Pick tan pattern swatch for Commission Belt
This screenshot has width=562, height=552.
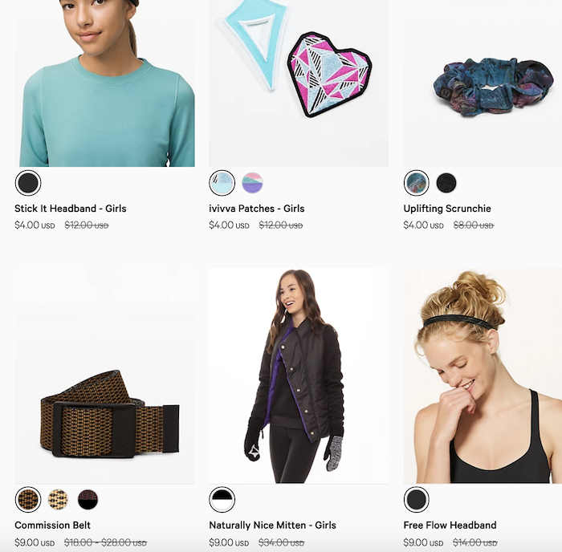pyautogui.click(x=58, y=499)
